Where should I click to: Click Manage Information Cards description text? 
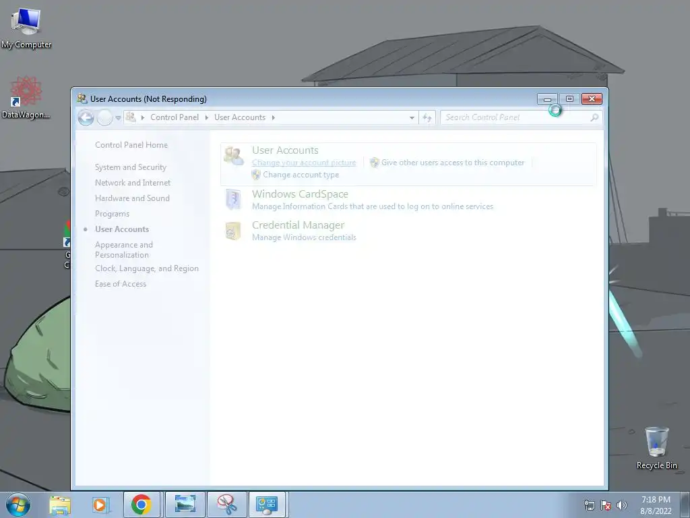coord(373,206)
